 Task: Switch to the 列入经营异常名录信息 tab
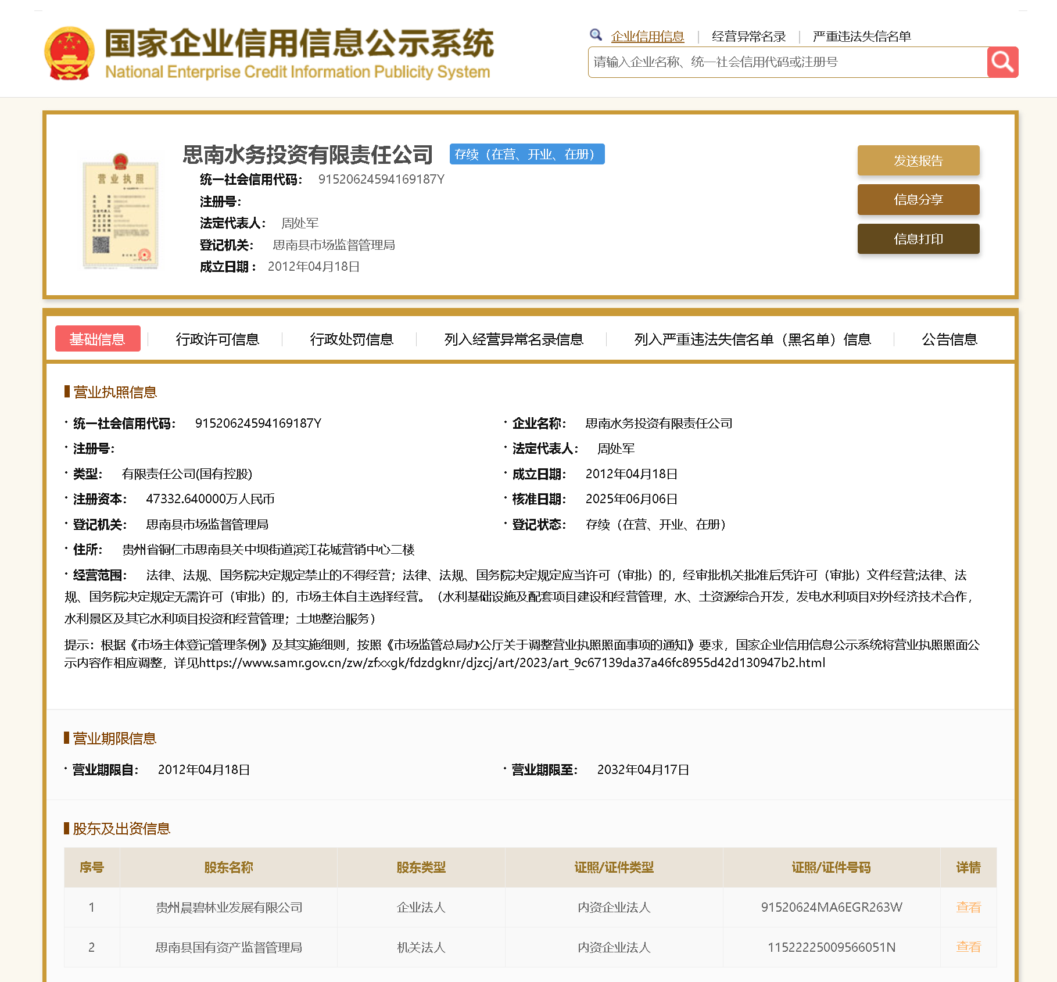pyautogui.click(x=514, y=339)
